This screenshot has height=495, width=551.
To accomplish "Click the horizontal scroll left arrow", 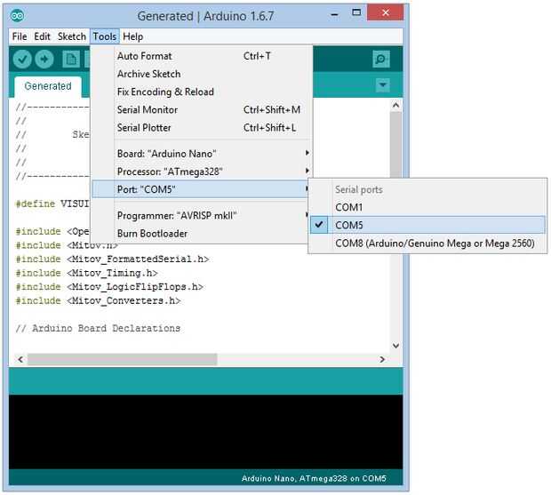I will (20, 359).
